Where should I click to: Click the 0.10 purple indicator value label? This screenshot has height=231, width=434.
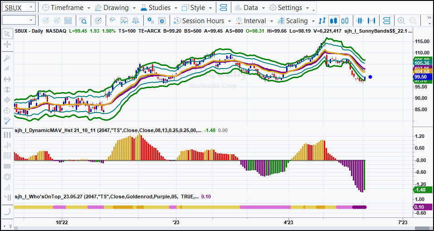(x=423, y=207)
